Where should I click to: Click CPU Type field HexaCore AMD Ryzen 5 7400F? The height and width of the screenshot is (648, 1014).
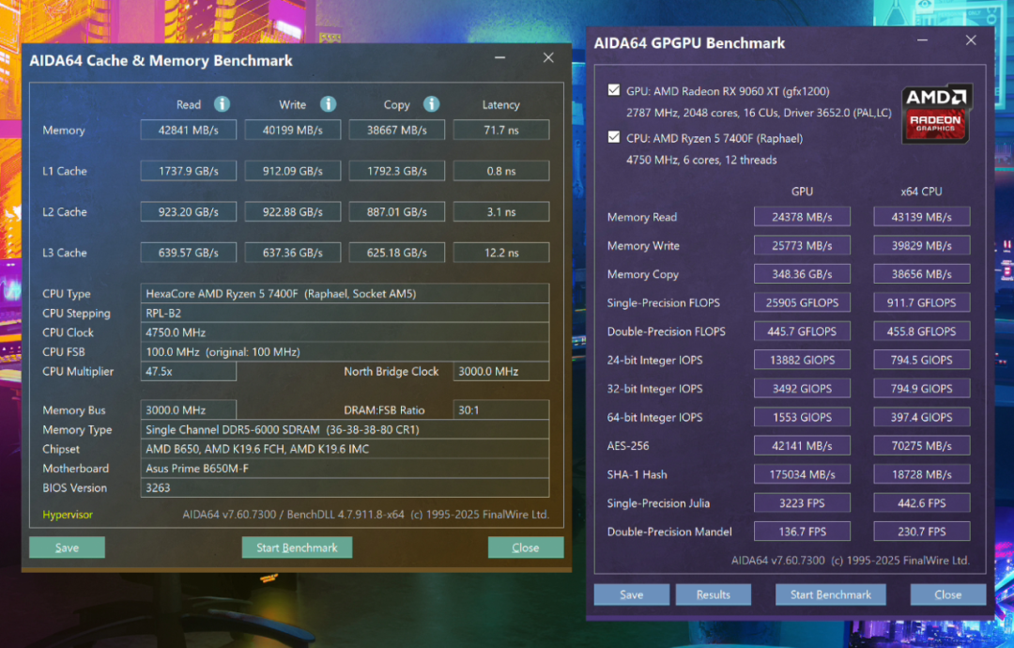coord(345,294)
